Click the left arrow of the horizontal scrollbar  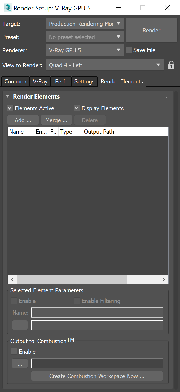(12, 279)
